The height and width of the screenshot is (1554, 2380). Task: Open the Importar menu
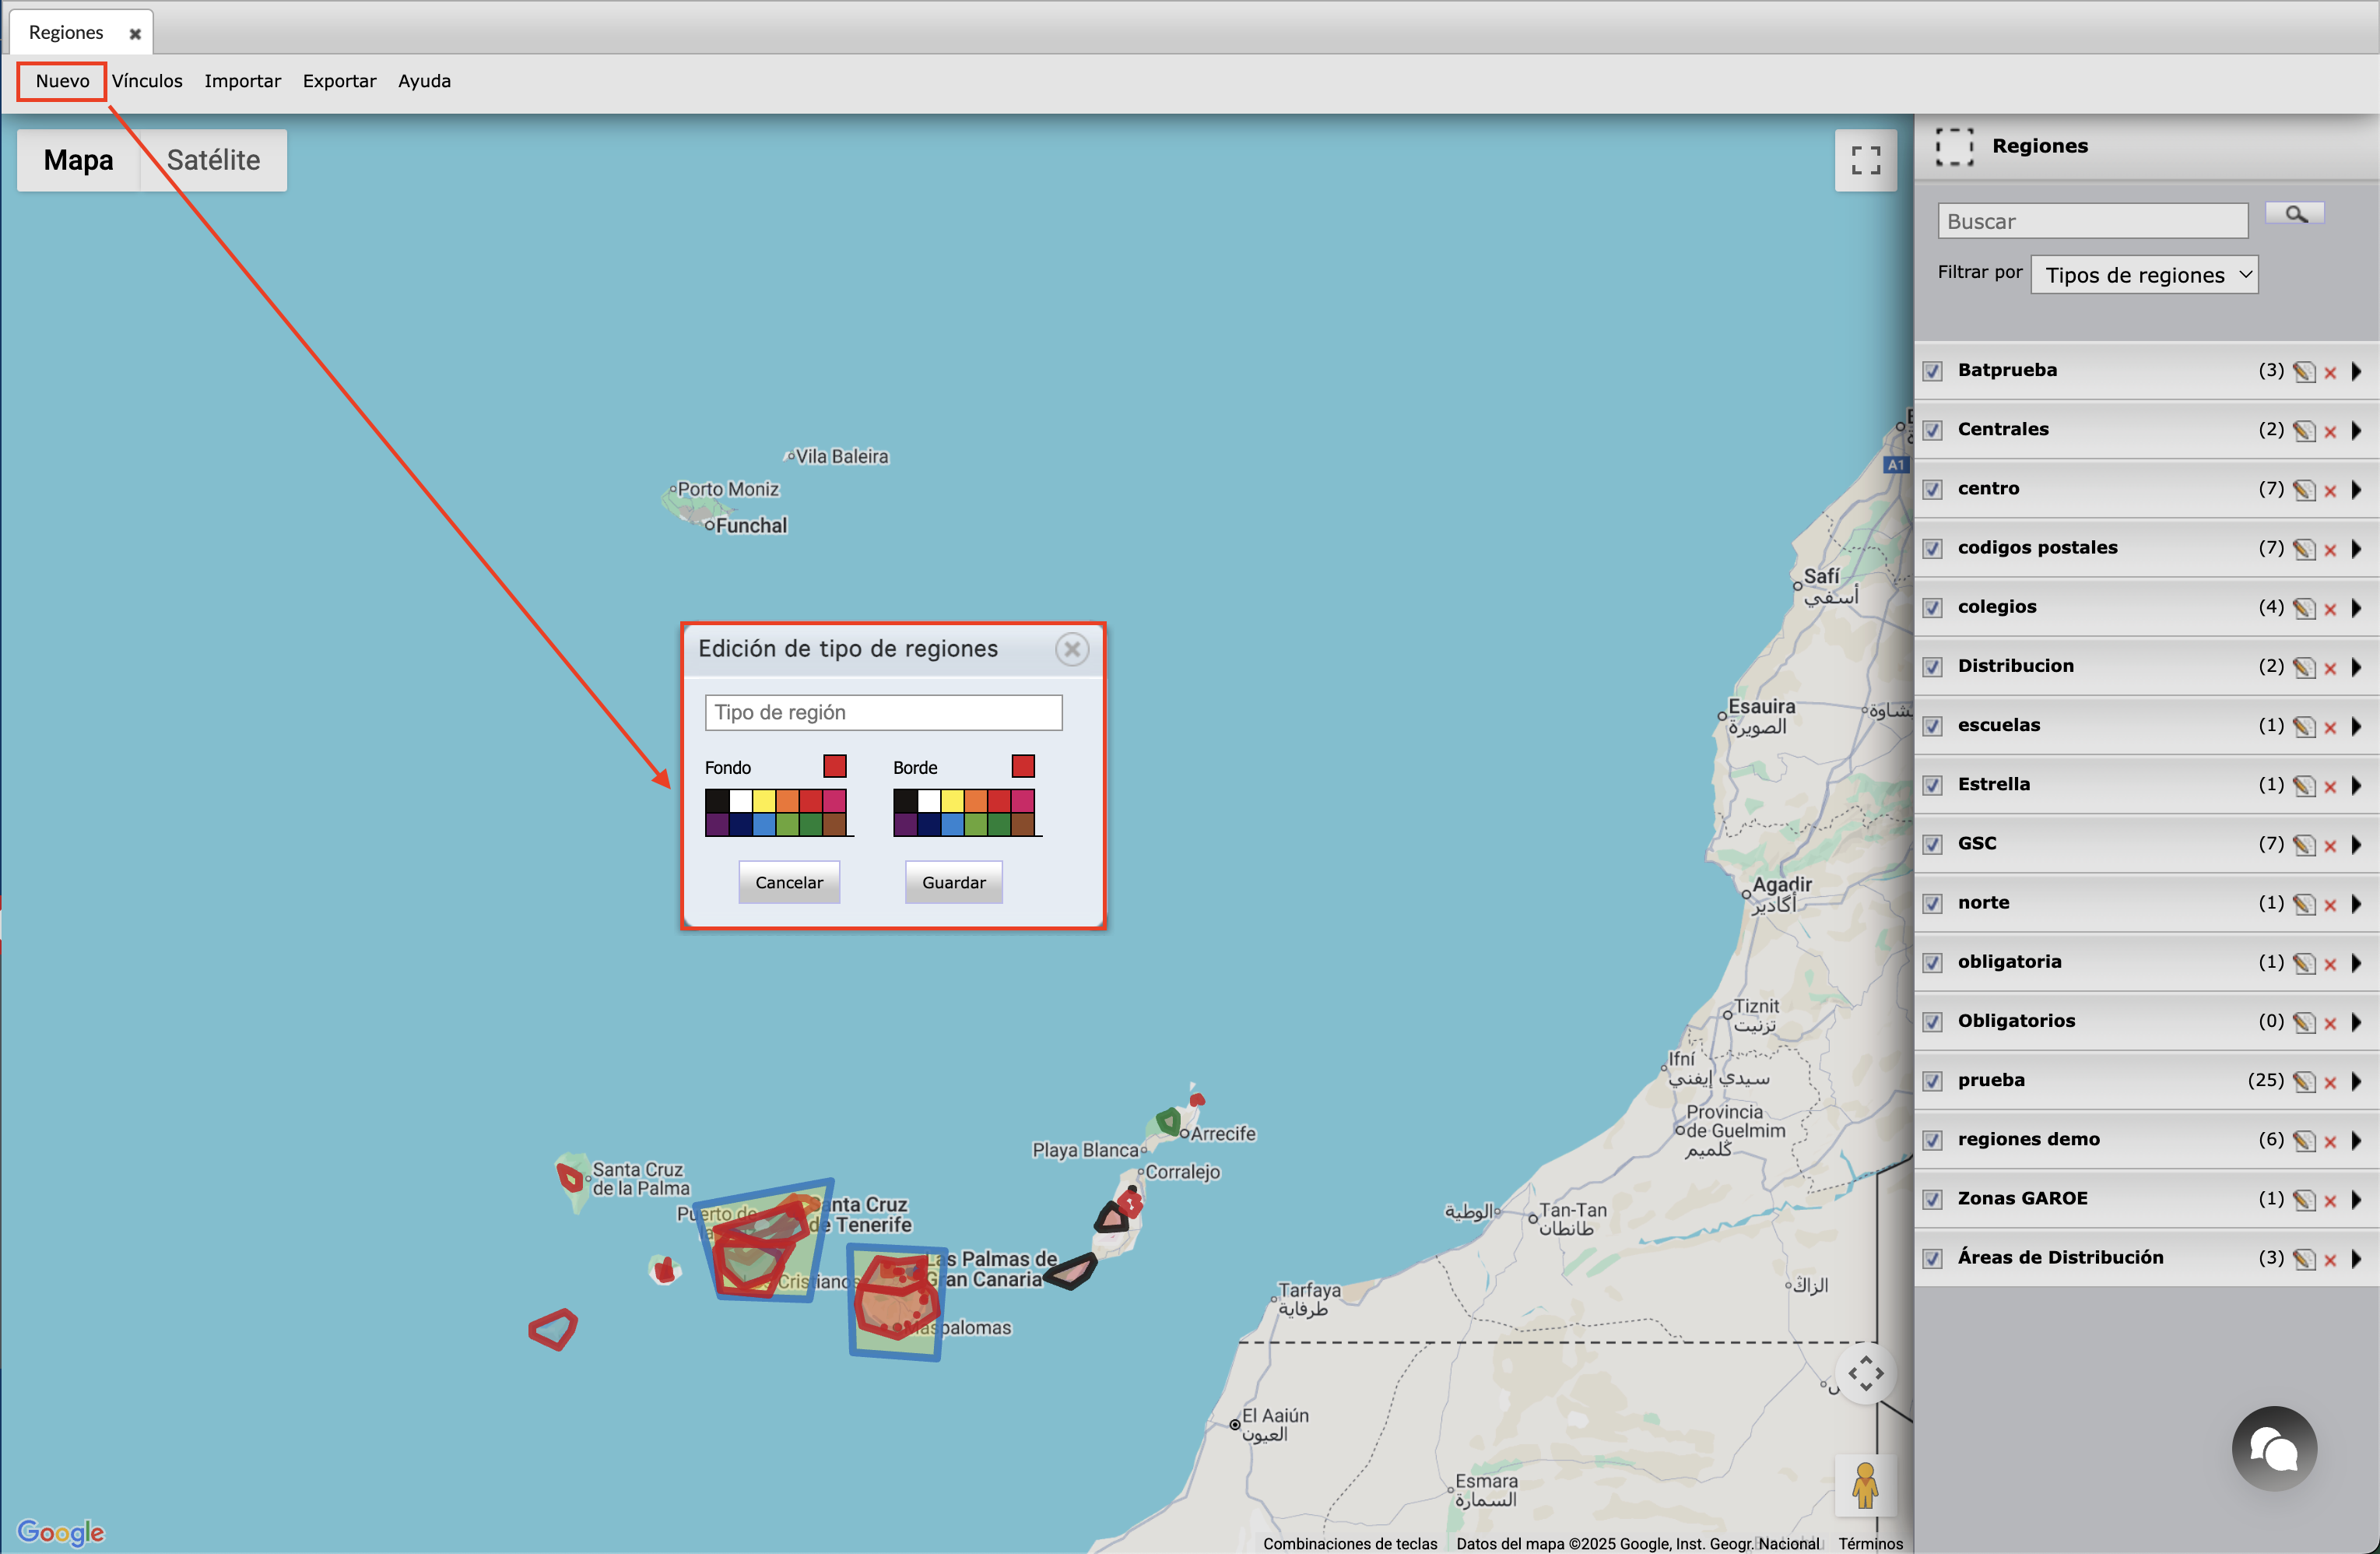242,81
